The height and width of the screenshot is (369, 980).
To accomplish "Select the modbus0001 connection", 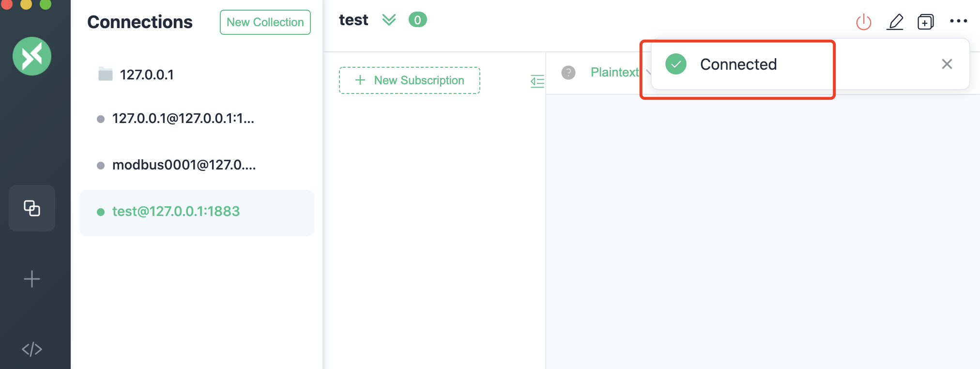I will pos(184,165).
